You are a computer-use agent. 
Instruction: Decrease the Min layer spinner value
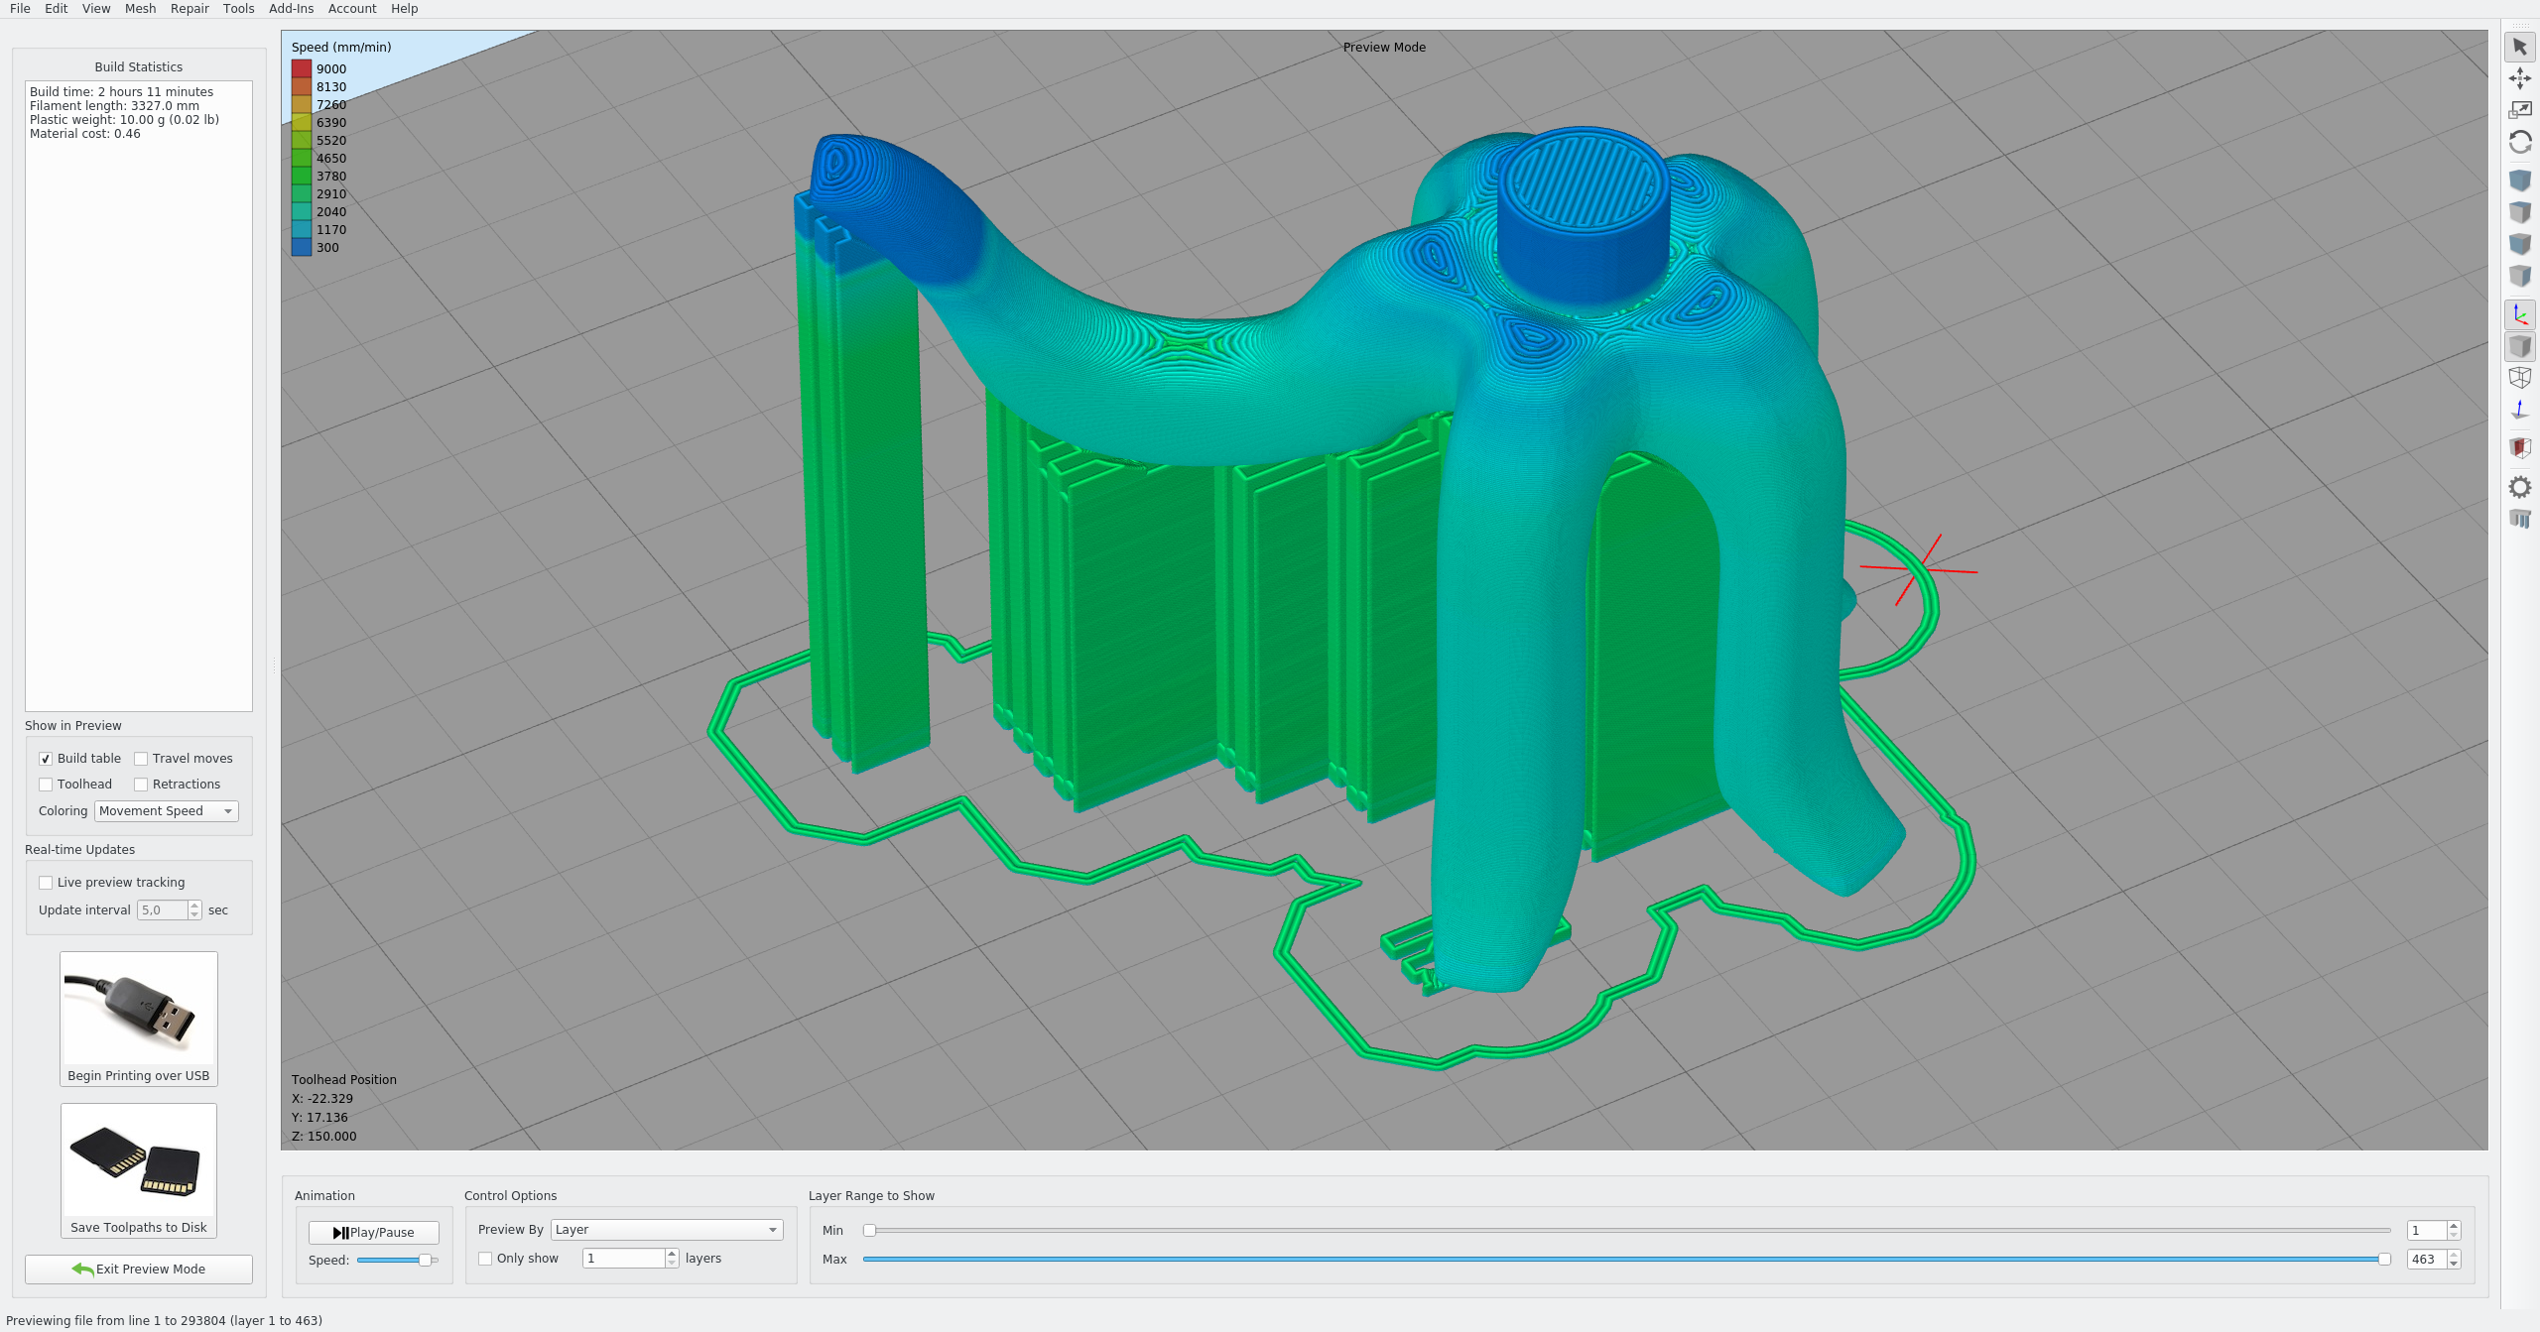click(2454, 1236)
